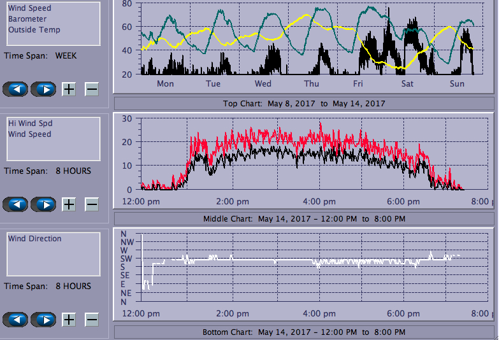Click the back arrow for the top chart
The width and height of the screenshot is (499, 340).
(16, 89)
